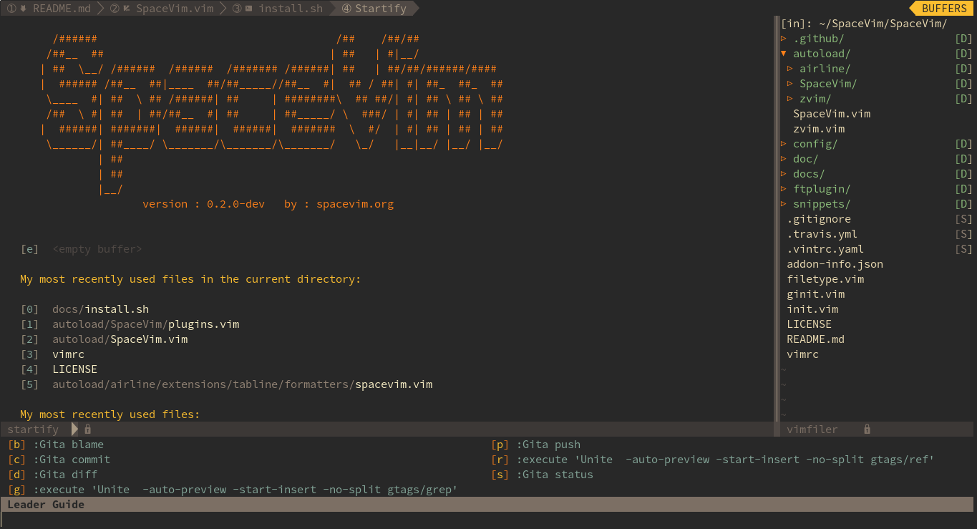977x529 pixels.
Task: Toggle the lock icon in startify statusline
Action: point(87,429)
